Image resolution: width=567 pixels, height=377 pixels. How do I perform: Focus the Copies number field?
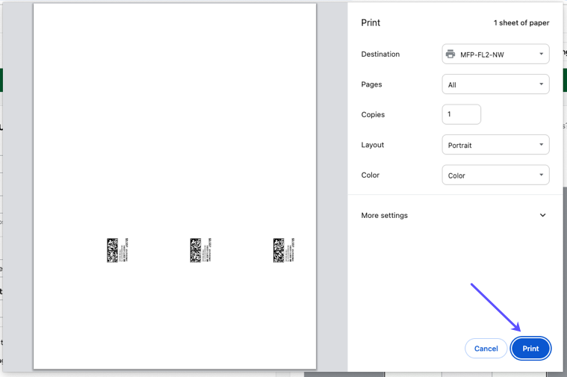pos(462,114)
